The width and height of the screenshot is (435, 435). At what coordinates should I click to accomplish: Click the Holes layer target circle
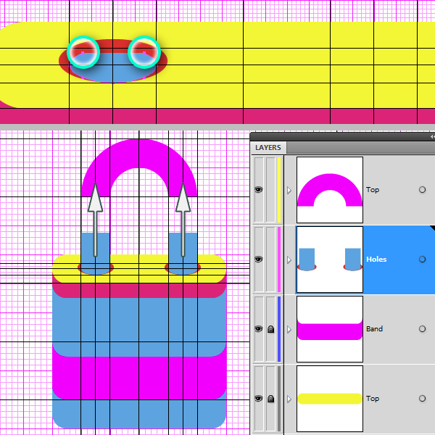422,260
